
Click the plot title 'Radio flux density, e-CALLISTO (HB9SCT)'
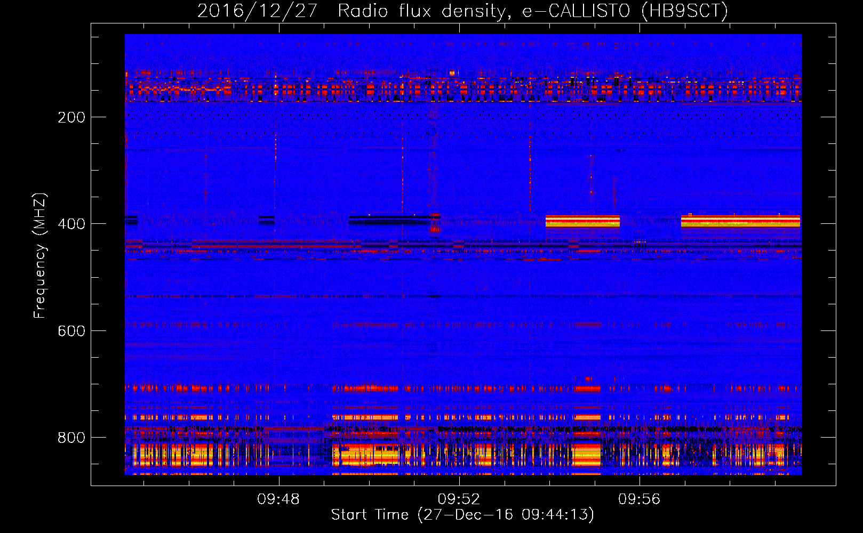533,11
